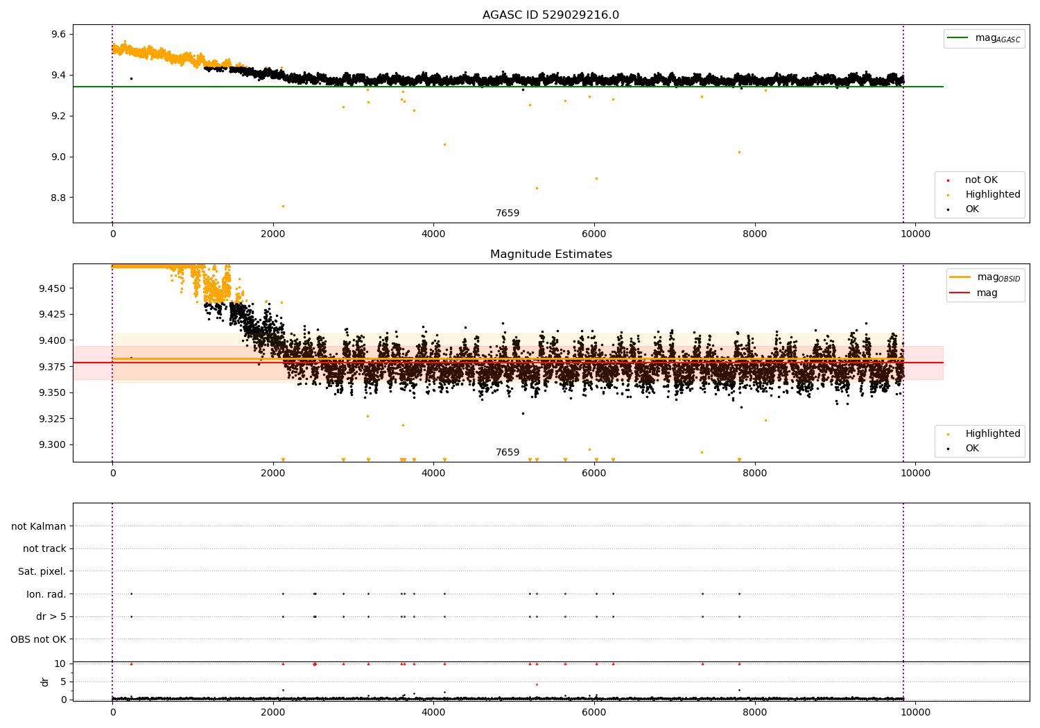Click the 'Ion. rad.' axis label

(46, 594)
